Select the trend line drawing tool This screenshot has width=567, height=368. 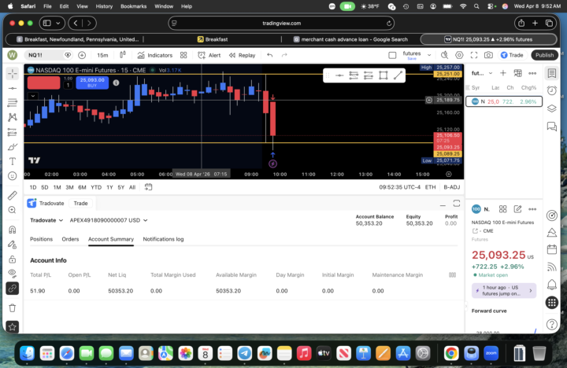[13, 88]
